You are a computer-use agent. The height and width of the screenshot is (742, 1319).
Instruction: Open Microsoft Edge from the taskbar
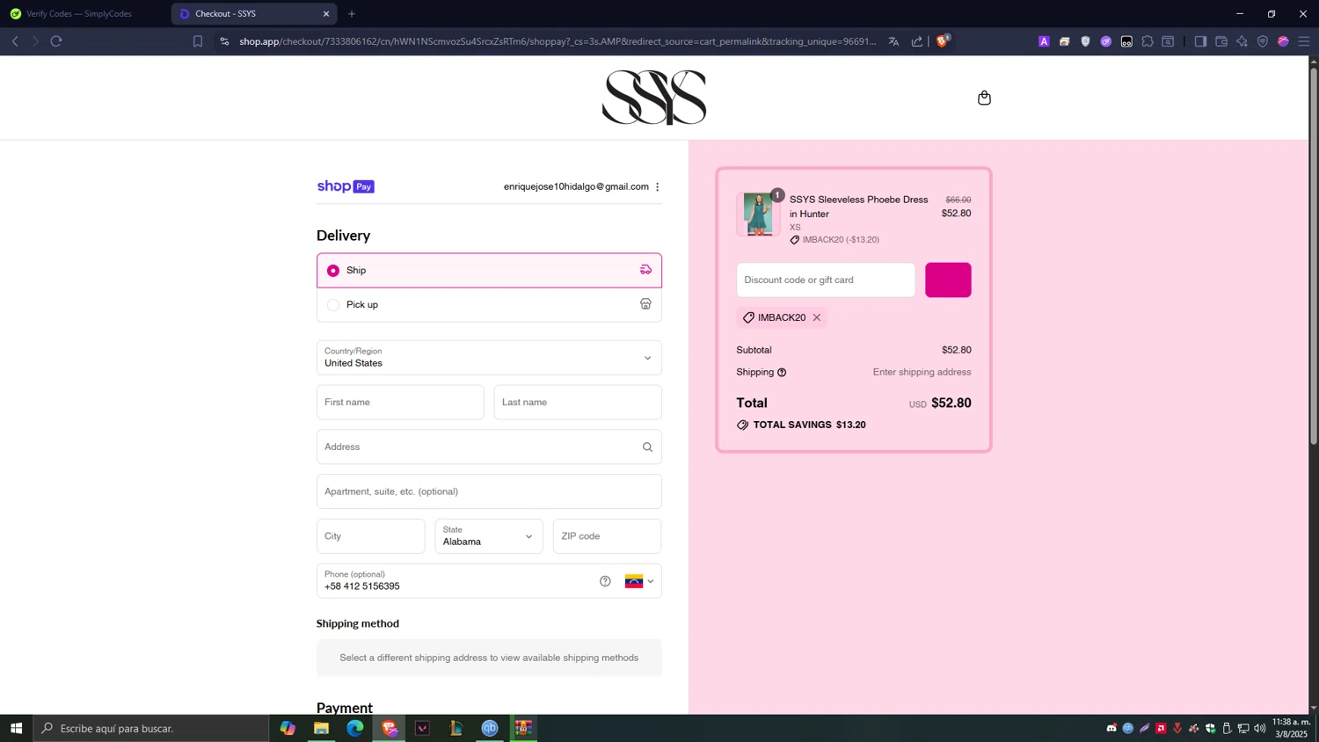[x=355, y=728]
